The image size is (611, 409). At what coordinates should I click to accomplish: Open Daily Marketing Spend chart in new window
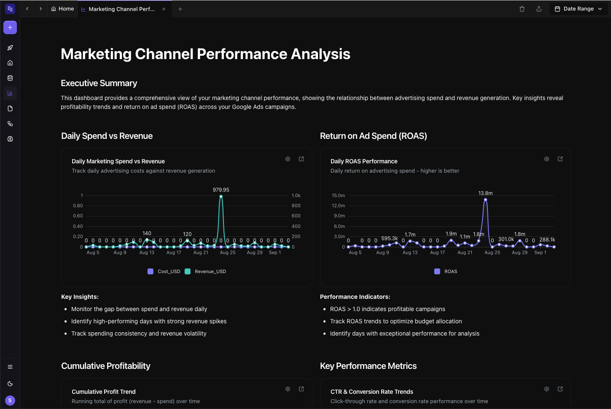click(x=301, y=159)
